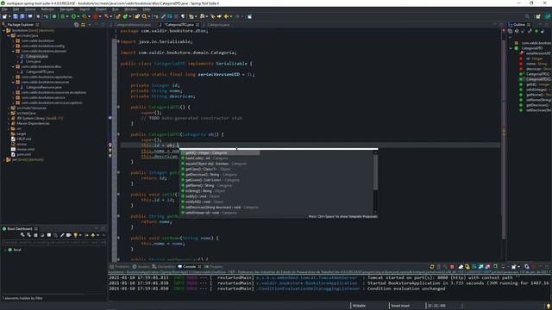Click the red Terminate button in Console
This screenshot has width=552, height=310.
452,267
